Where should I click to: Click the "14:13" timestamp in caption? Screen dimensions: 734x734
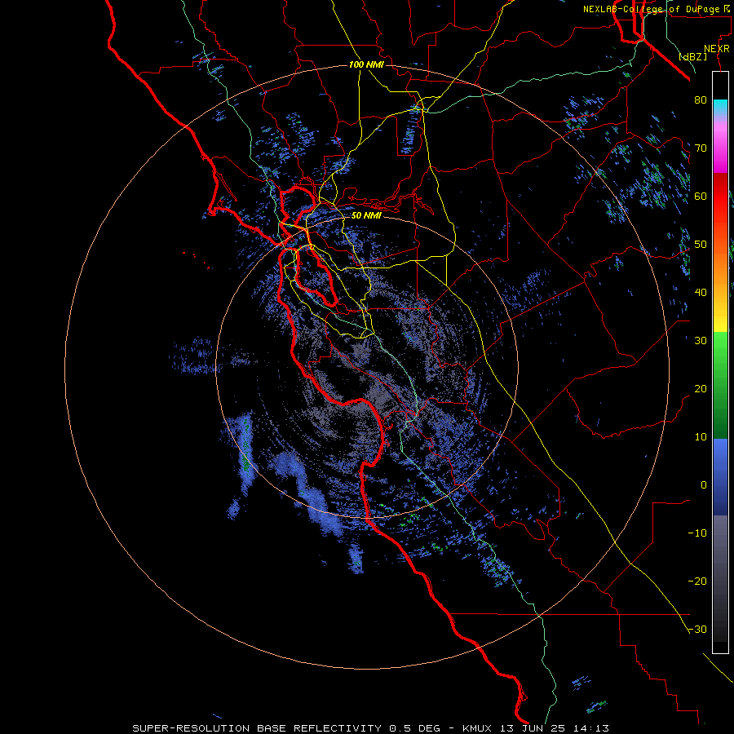tap(593, 728)
